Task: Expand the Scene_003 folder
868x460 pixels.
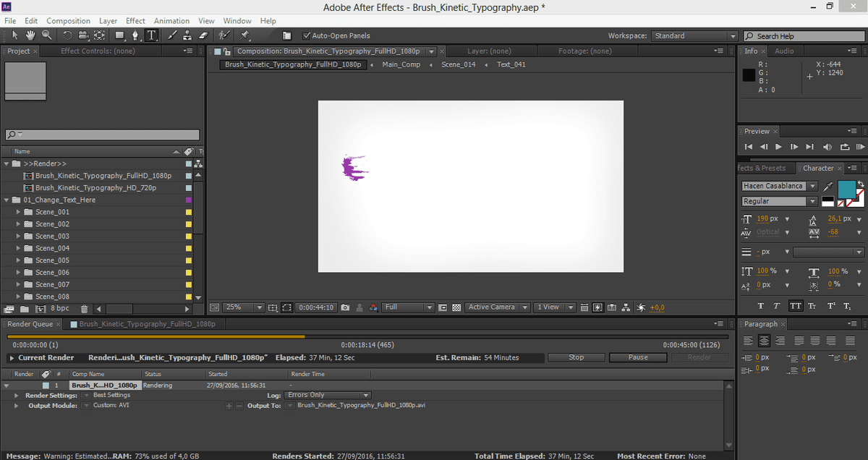Action: 19,237
